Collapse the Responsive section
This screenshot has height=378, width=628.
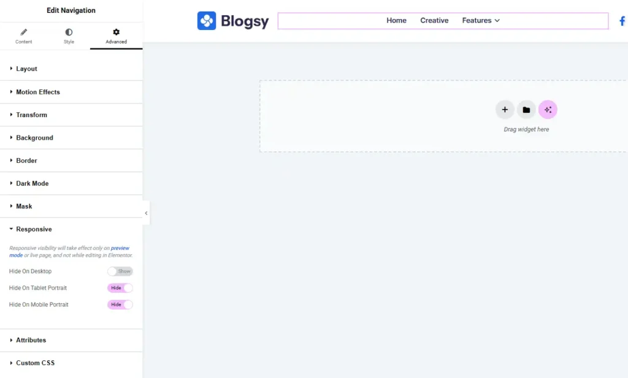click(x=34, y=229)
